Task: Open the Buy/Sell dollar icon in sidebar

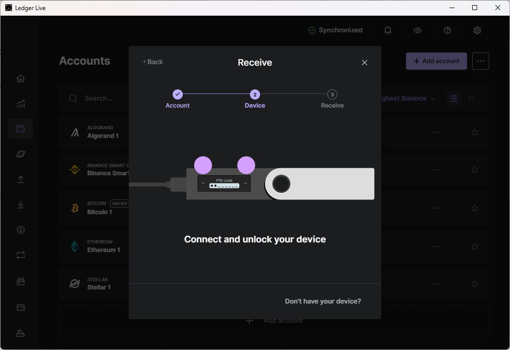Action: (x=21, y=230)
